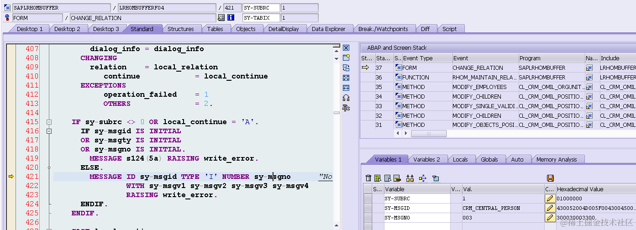The height and width of the screenshot is (230, 636).
Task: Collapse the IF block at line 416
Action: 49,131
